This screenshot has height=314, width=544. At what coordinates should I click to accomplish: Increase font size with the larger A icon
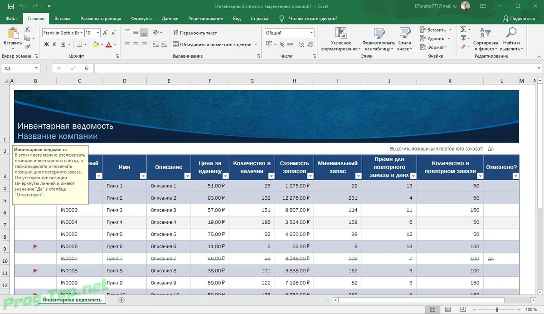[105, 33]
